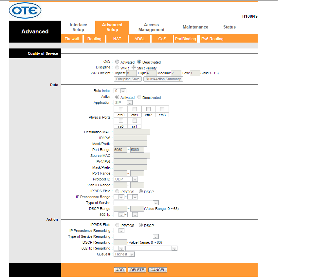
Task: Expand the Type of Service dropdown
Action: click(x=136, y=203)
